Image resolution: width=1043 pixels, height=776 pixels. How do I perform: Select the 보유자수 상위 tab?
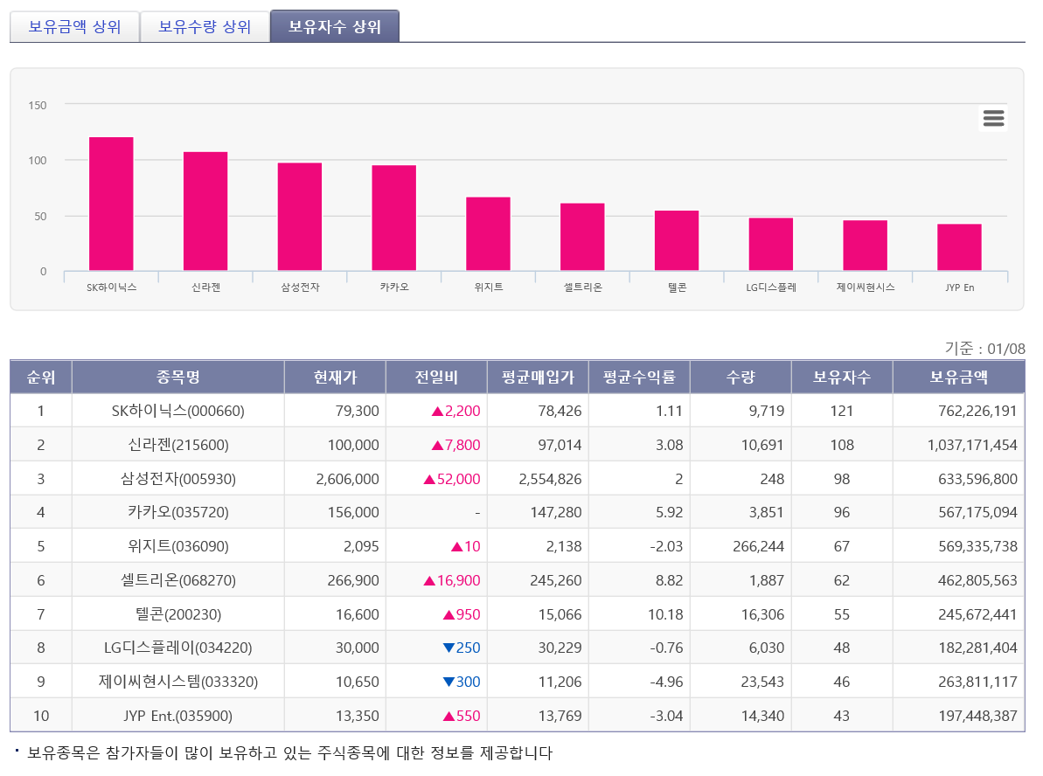tap(335, 26)
